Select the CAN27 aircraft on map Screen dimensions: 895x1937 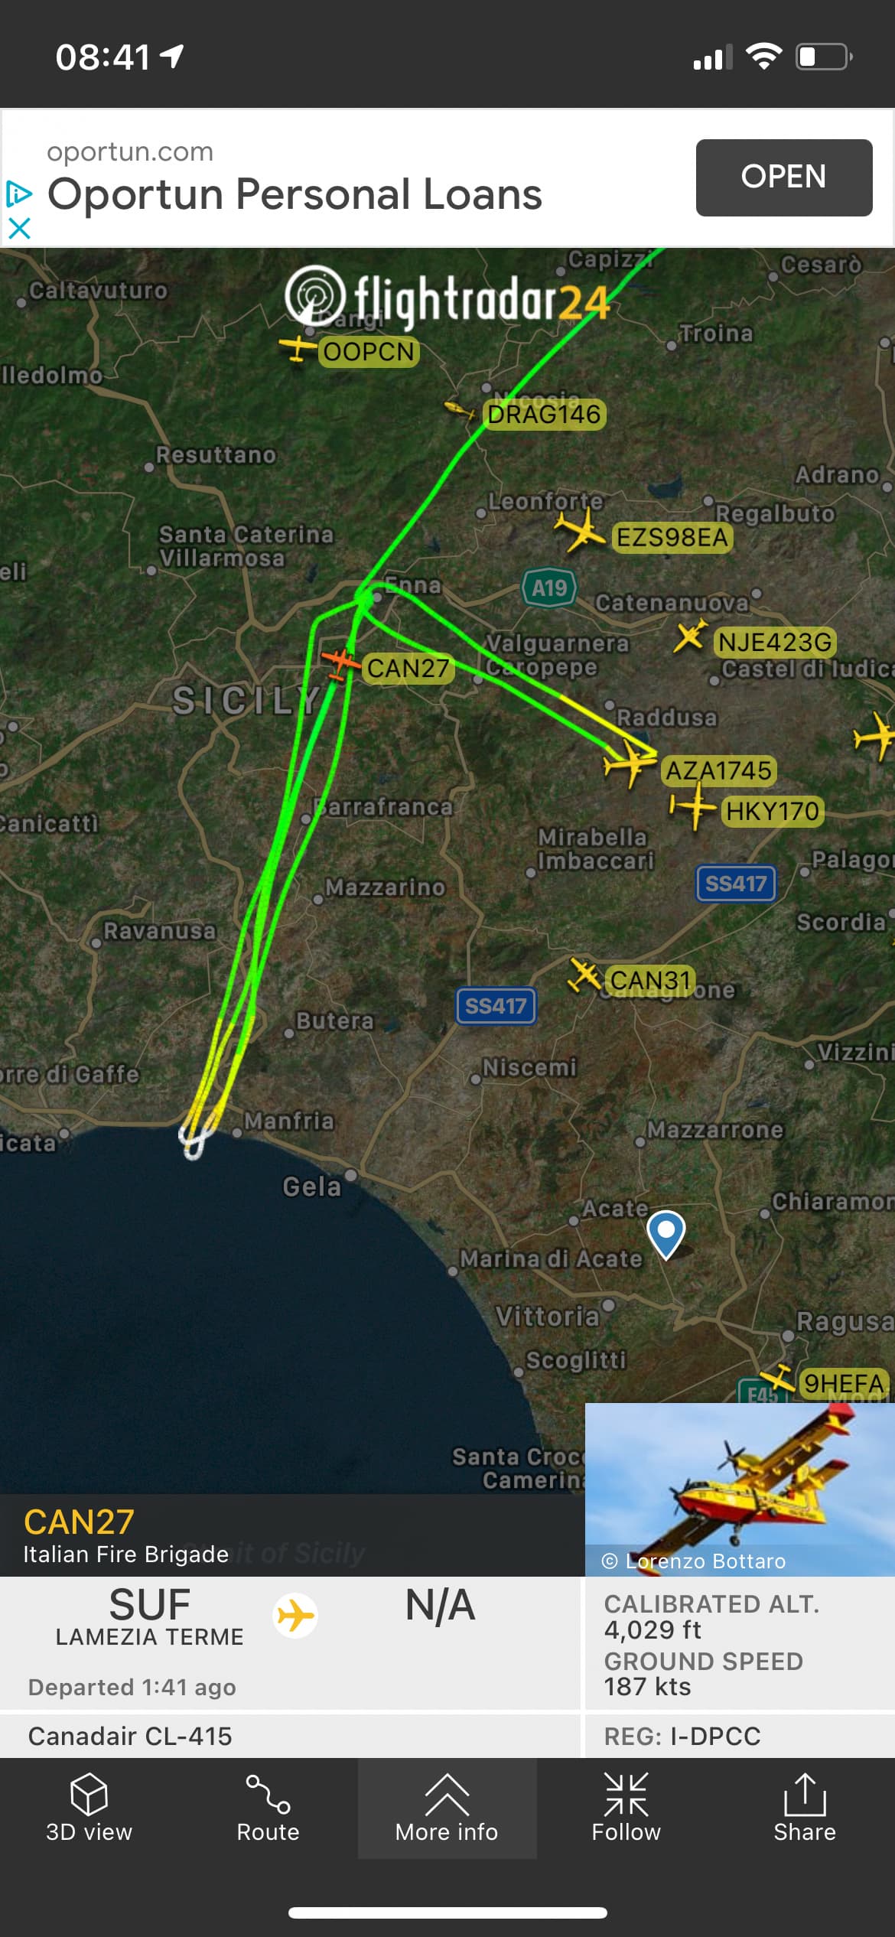(339, 662)
